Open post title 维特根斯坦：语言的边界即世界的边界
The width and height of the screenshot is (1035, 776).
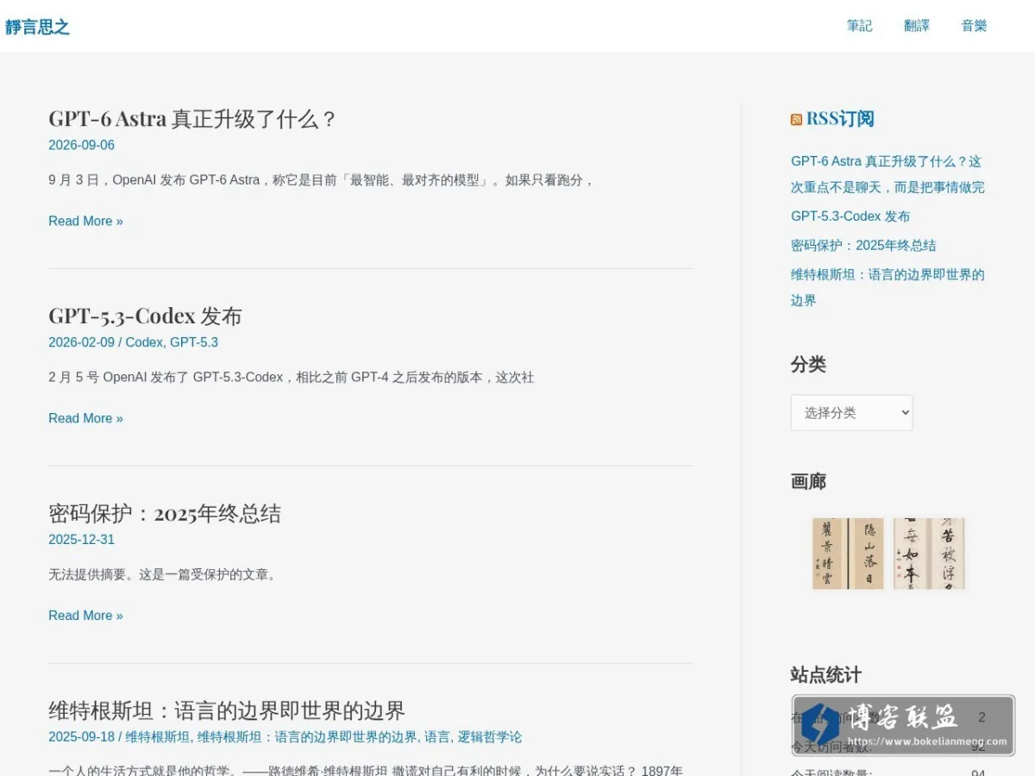click(x=227, y=710)
